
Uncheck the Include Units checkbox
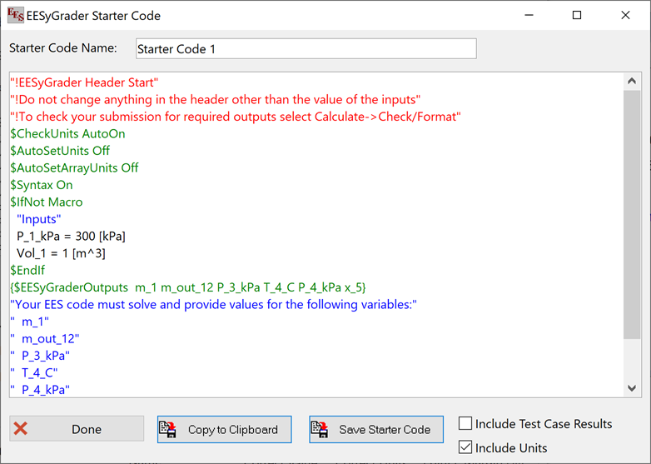tap(465, 447)
